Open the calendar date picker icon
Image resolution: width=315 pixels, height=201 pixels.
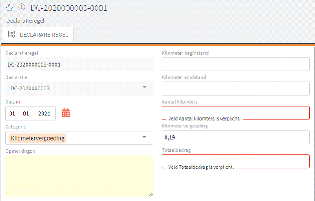(66, 113)
